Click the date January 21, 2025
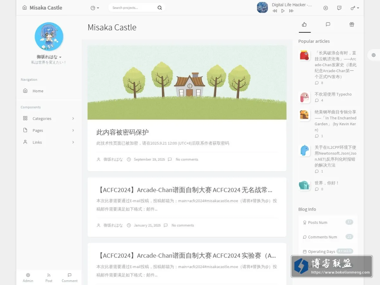The height and width of the screenshot is (285, 380). pos(147,225)
